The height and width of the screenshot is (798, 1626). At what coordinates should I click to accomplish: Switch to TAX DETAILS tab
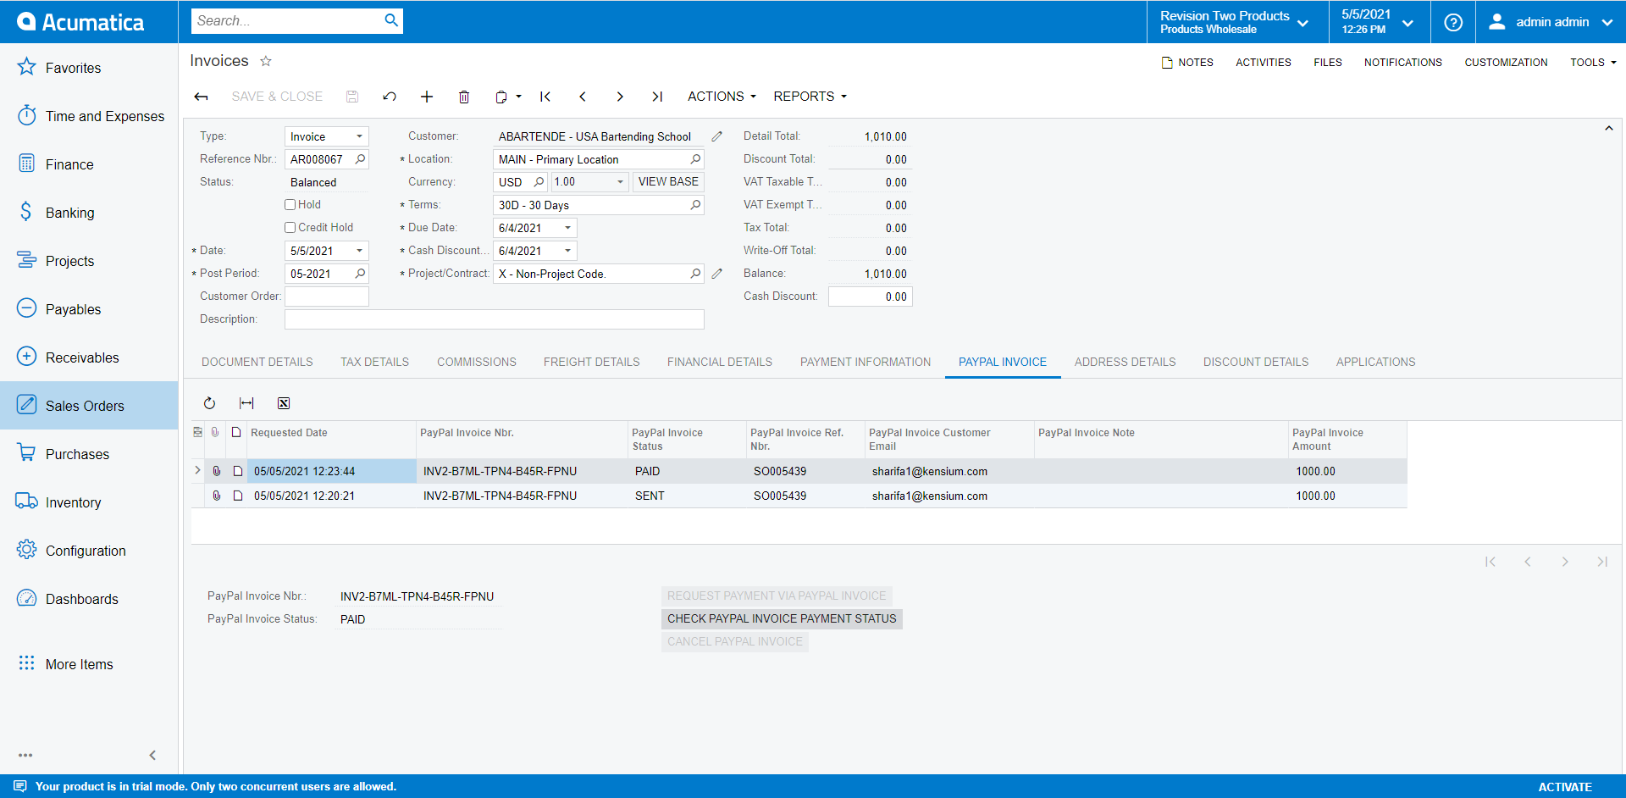coord(375,362)
